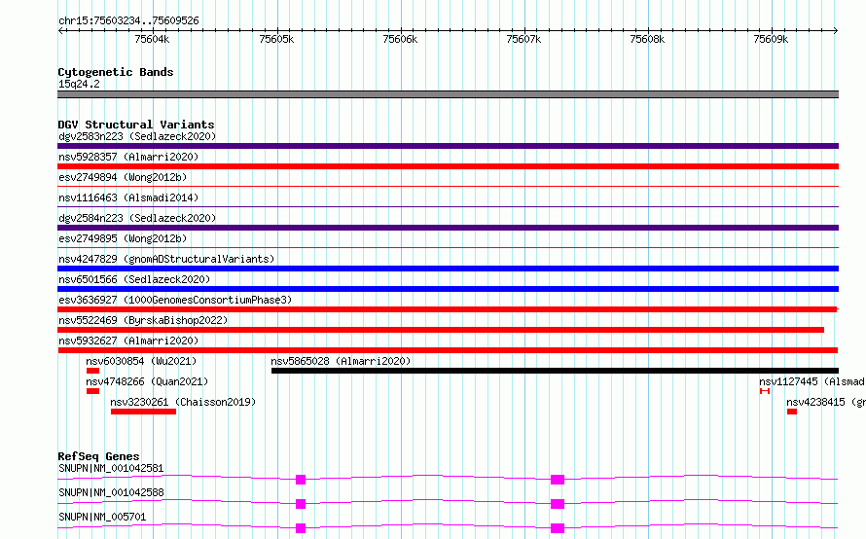Click second exon of SNUPN NM_001042588
Viewport: 866px width, 539px height.
pos(558,504)
